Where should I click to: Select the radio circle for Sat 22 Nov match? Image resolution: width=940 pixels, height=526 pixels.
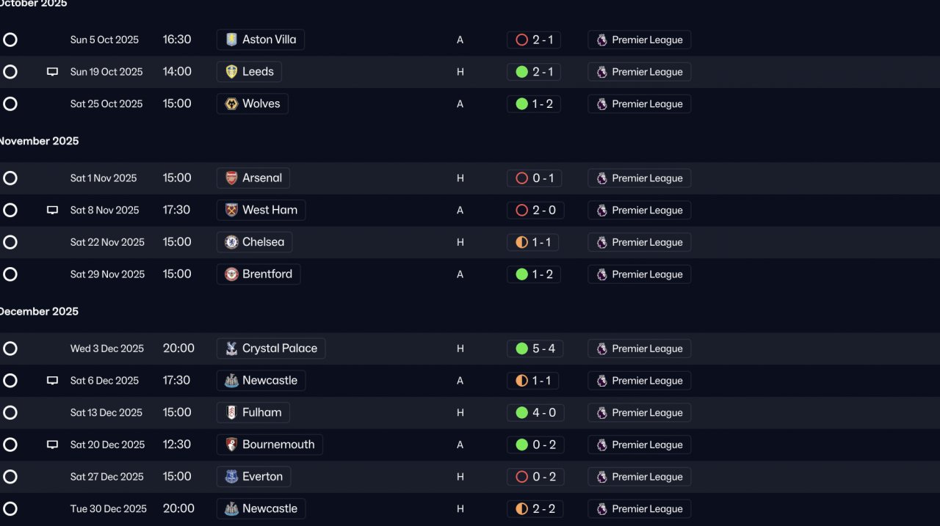point(10,242)
